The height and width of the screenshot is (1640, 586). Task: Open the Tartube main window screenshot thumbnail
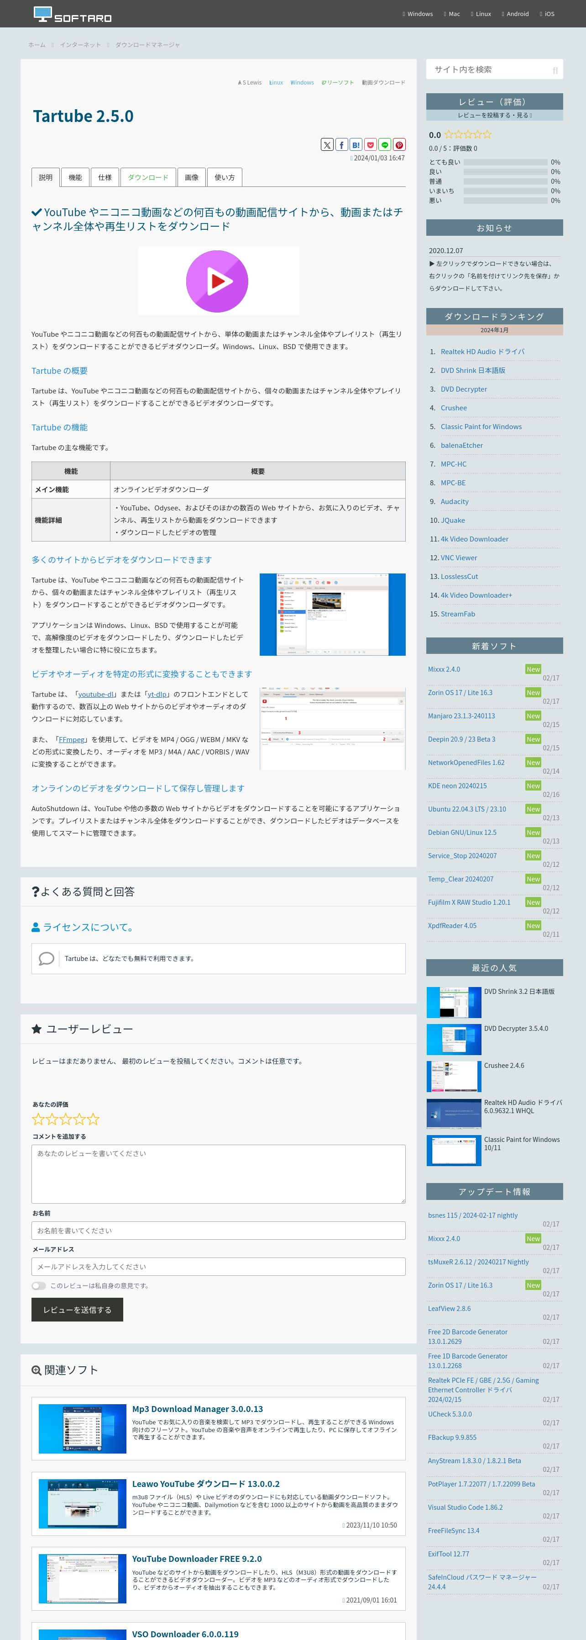pos(332,614)
